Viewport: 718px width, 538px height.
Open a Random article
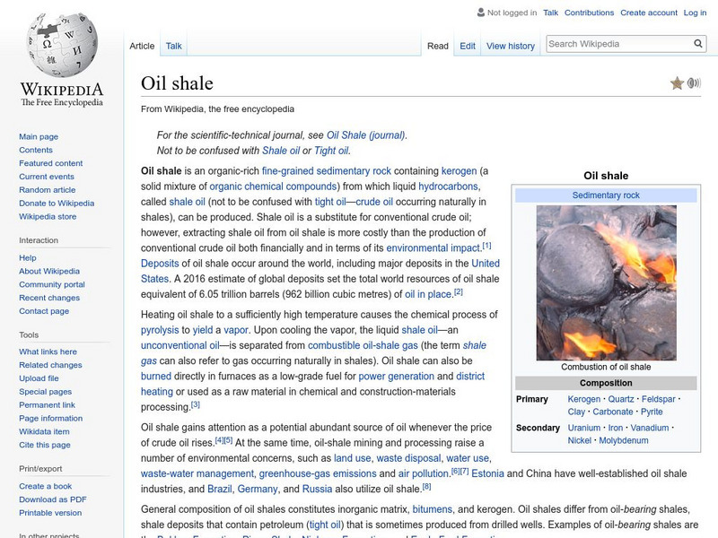point(48,189)
